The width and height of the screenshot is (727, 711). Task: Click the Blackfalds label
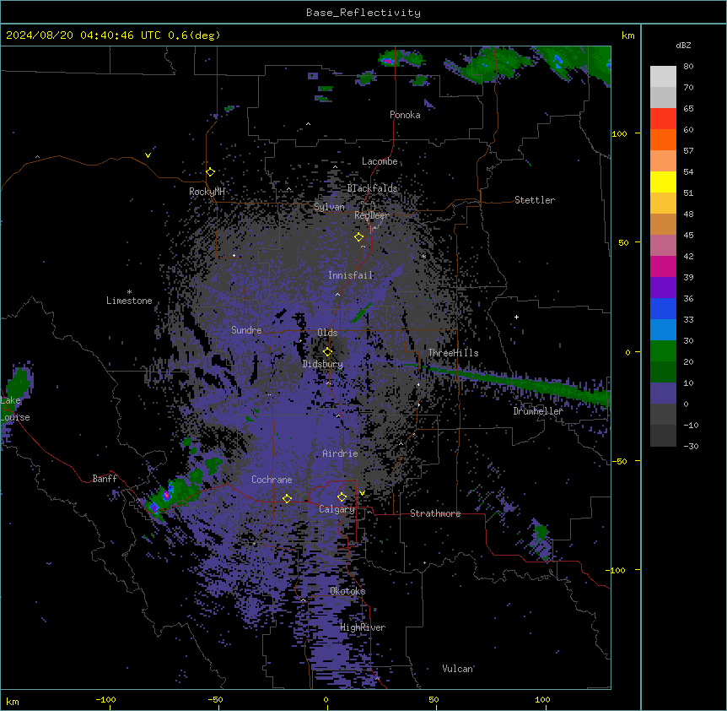click(x=372, y=188)
